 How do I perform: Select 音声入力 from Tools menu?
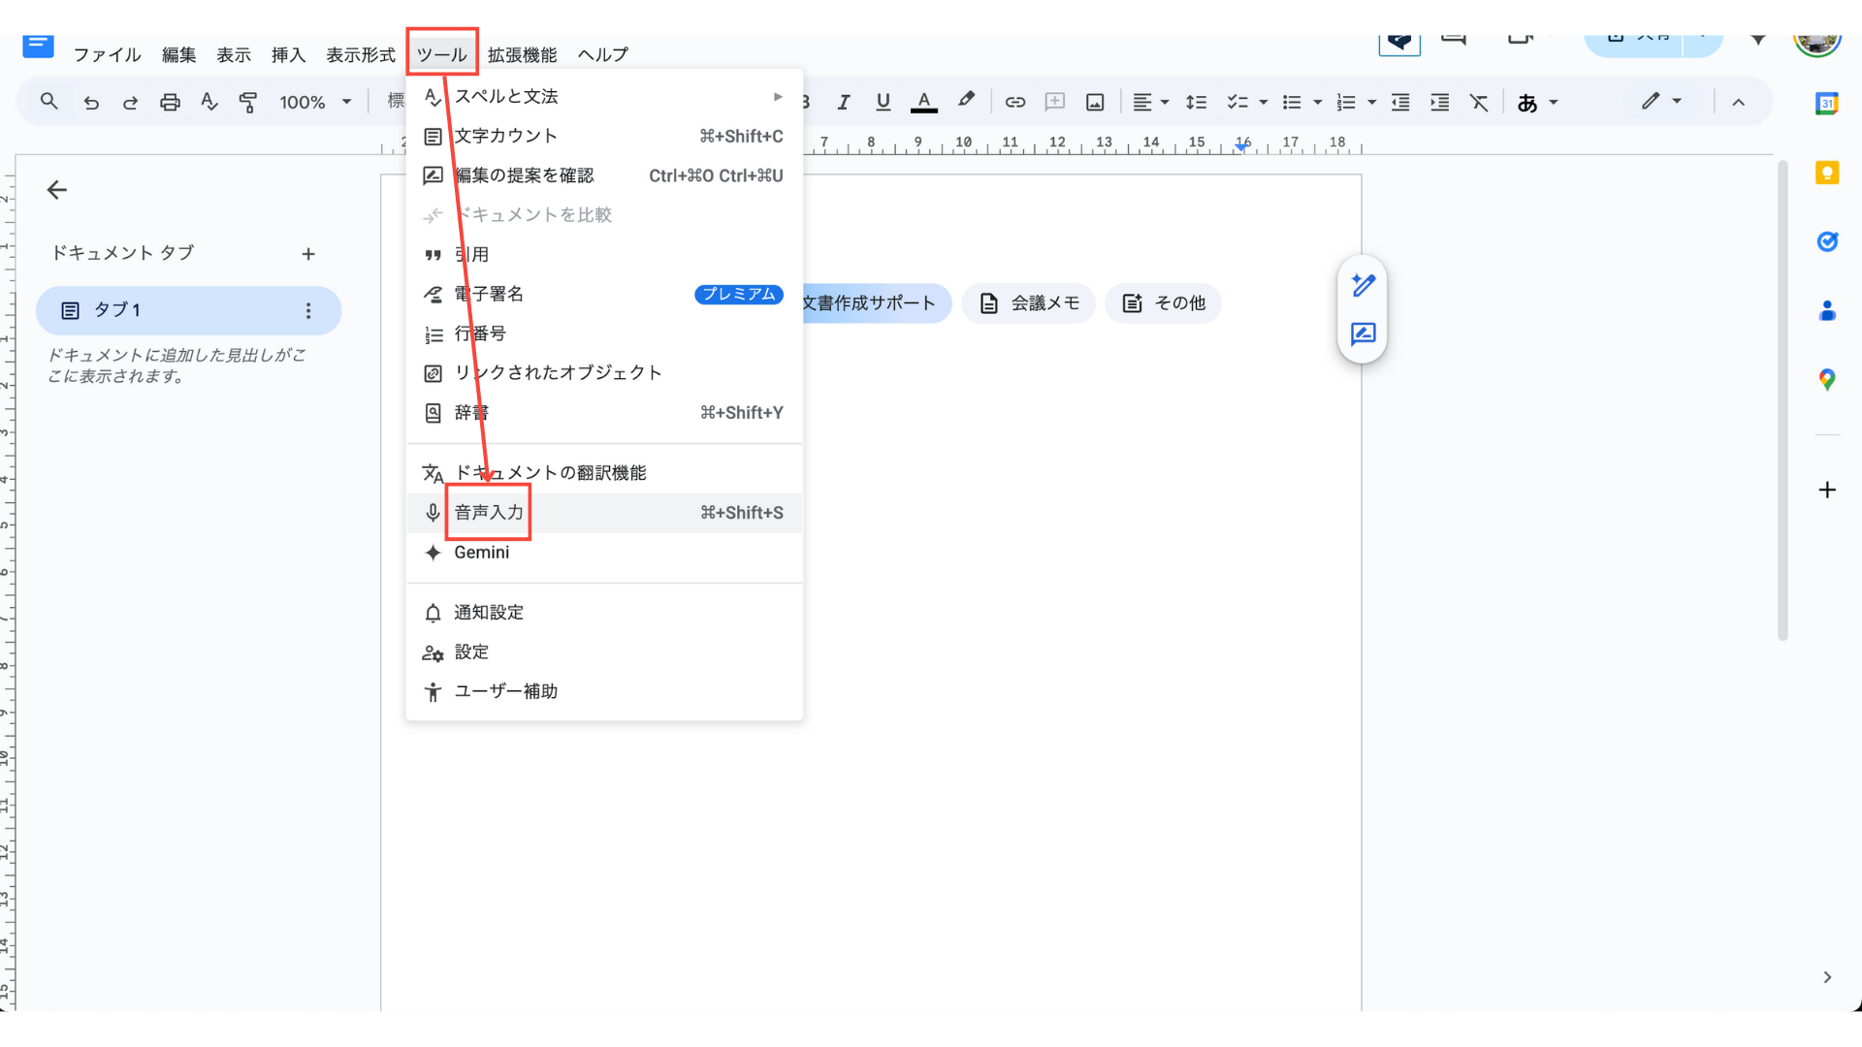pyautogui.click(x=489, y=512)
